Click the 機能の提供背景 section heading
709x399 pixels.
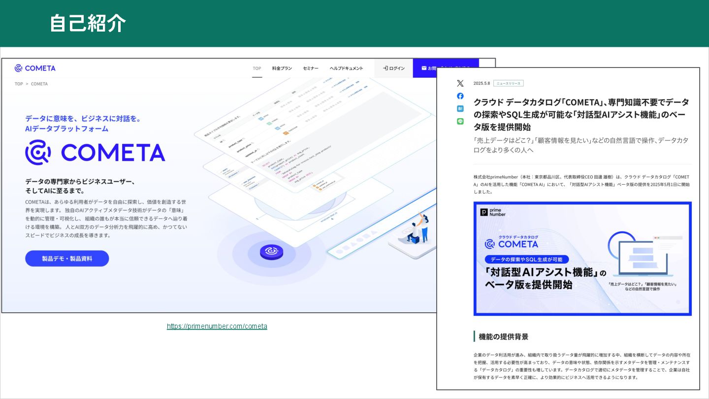(504, 336)
